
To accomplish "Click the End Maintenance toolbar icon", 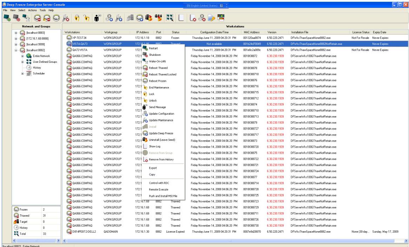I will [x=66, y=18].
